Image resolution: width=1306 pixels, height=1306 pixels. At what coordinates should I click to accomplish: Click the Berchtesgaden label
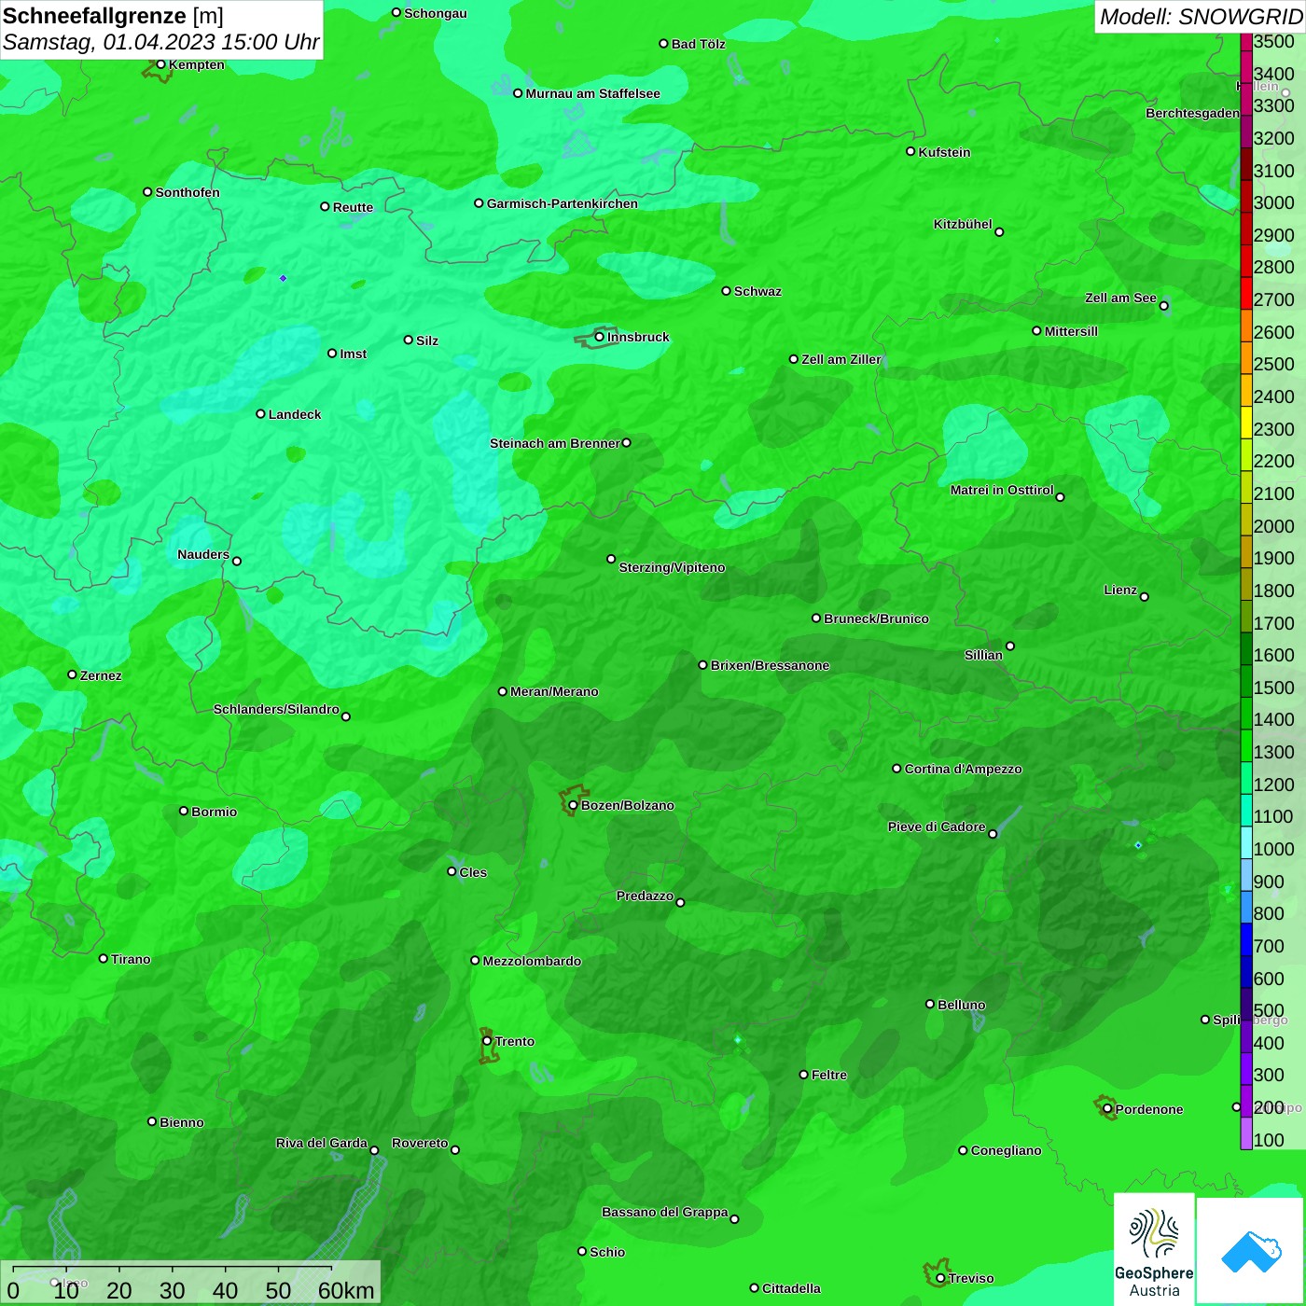click(x=1192, y=113)
